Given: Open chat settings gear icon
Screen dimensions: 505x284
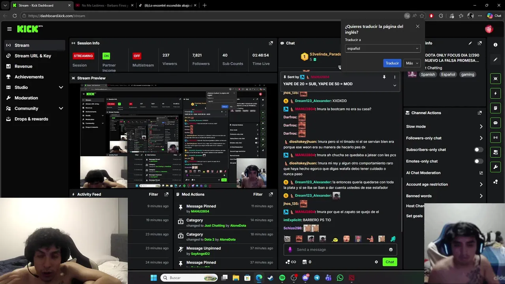Looking at the screenshot, I should (376, 262).
